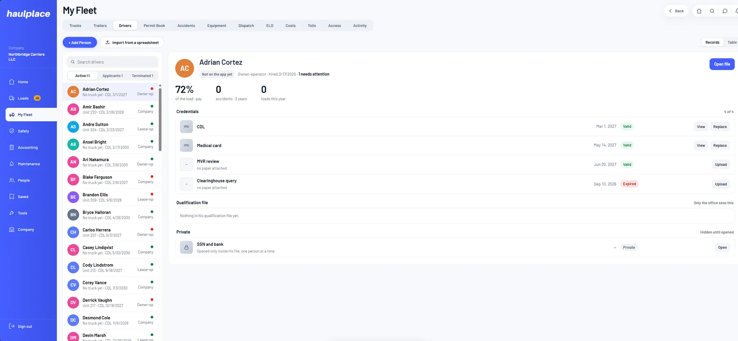
Task: Click the Add Person button
Action: coord(80,43)
